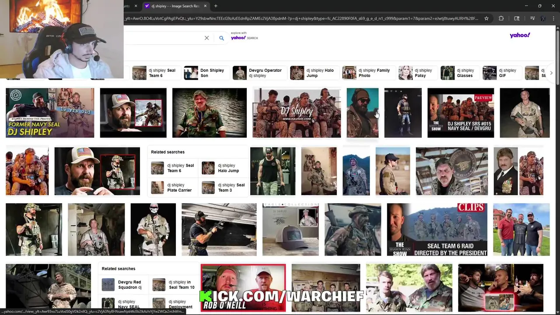
Task: Open full-body figure on dark background image
Action: [403, 113]
